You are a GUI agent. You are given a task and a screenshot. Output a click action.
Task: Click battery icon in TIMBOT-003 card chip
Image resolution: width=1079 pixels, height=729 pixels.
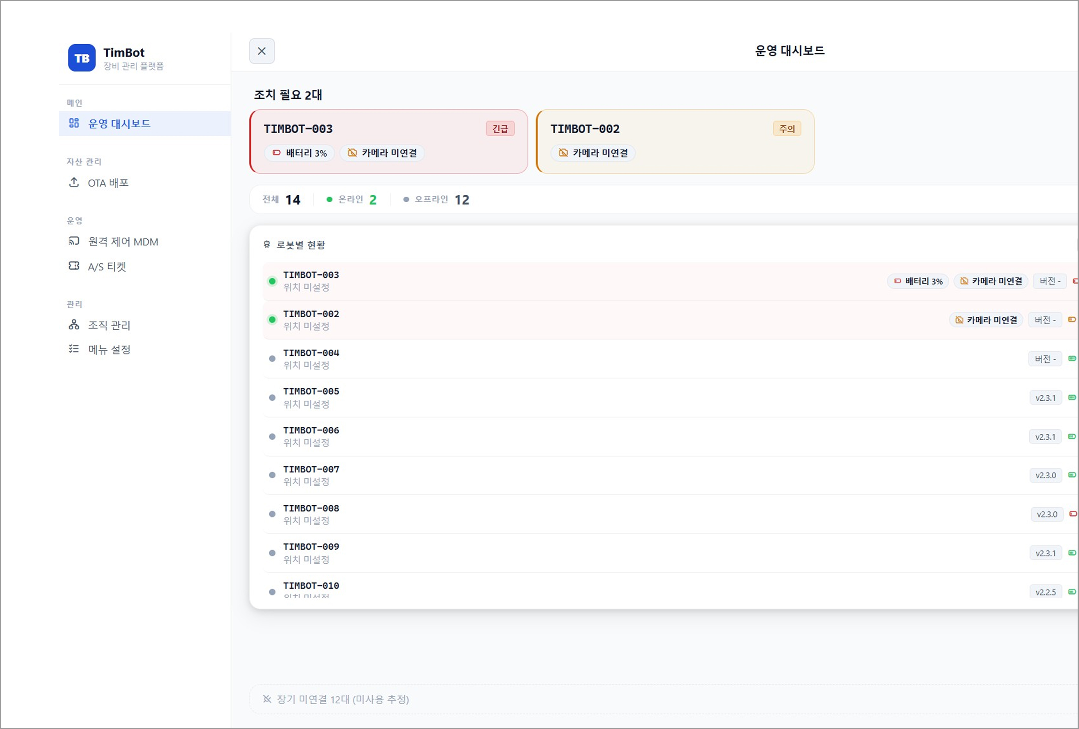(277, 153)
